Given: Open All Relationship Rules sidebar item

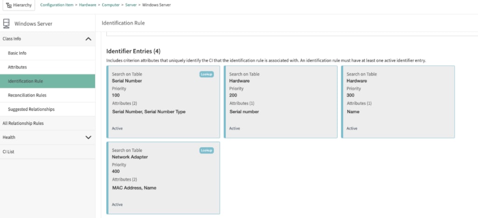Looking at the screenshot, I should coord(48,123).
